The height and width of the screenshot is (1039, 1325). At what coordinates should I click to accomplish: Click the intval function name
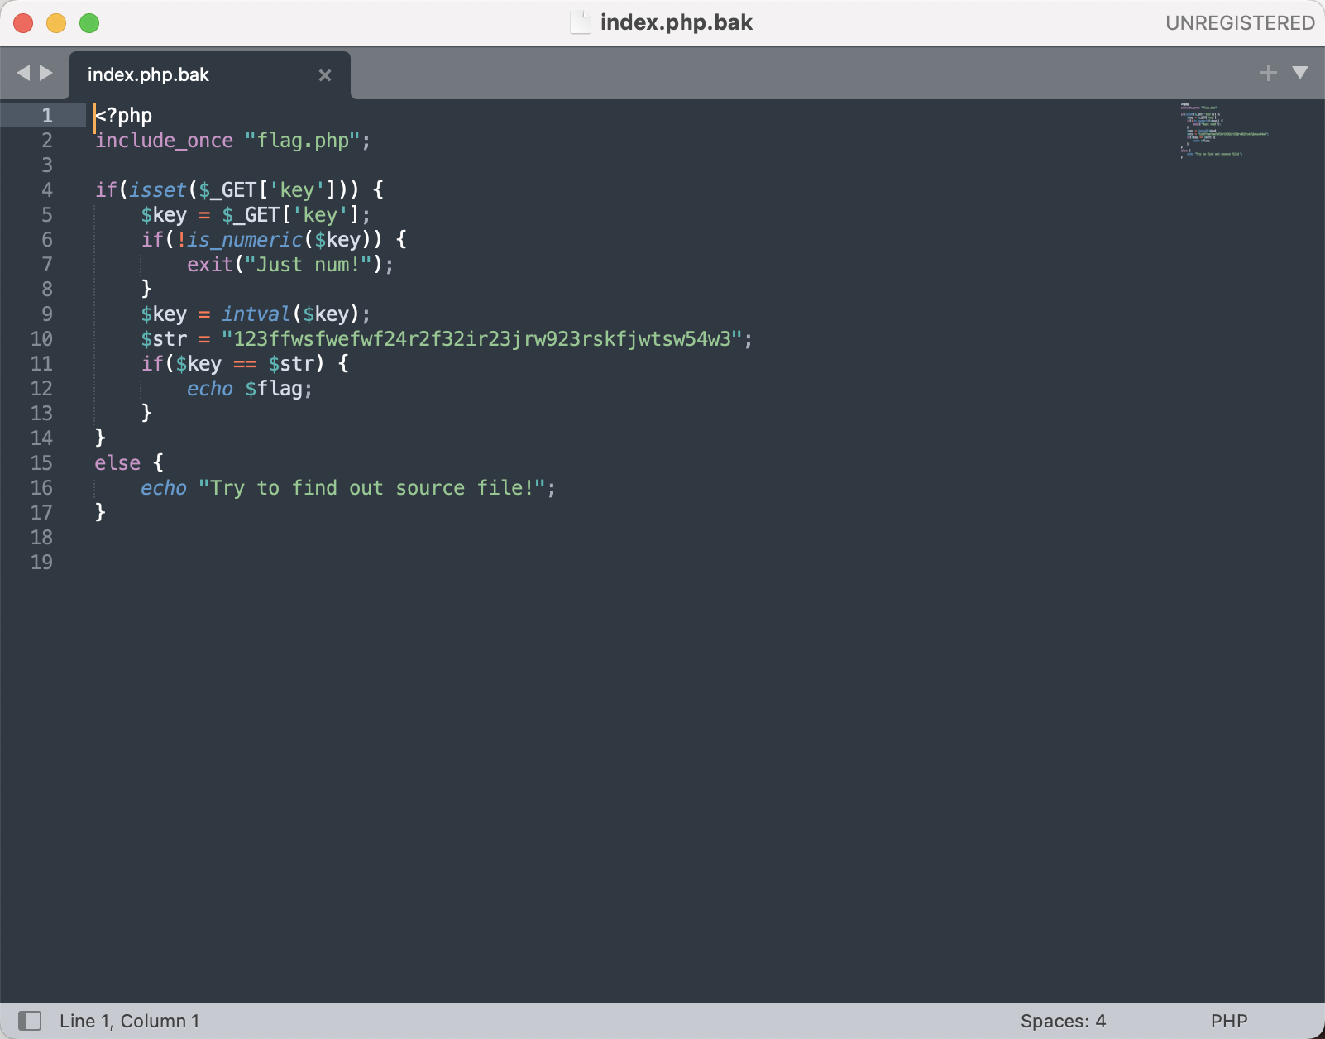tap(256, 314)
